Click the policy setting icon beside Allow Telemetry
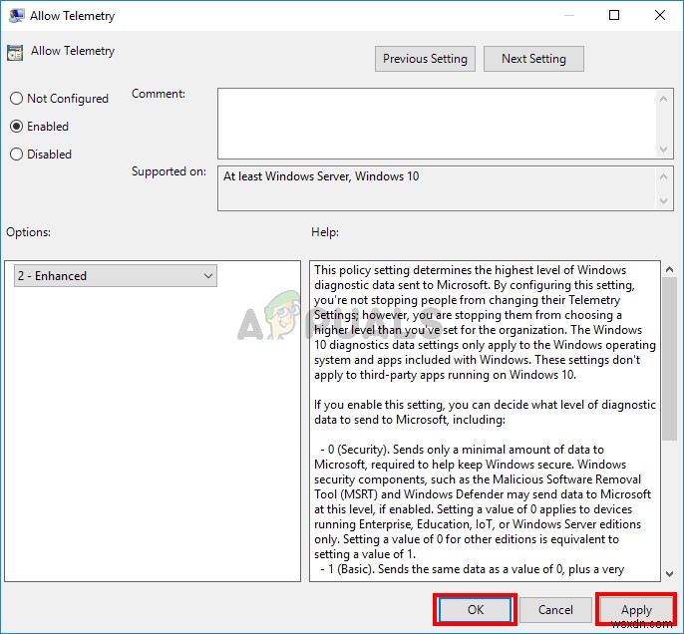Screen dimensions: 684x634 point(15,53)
